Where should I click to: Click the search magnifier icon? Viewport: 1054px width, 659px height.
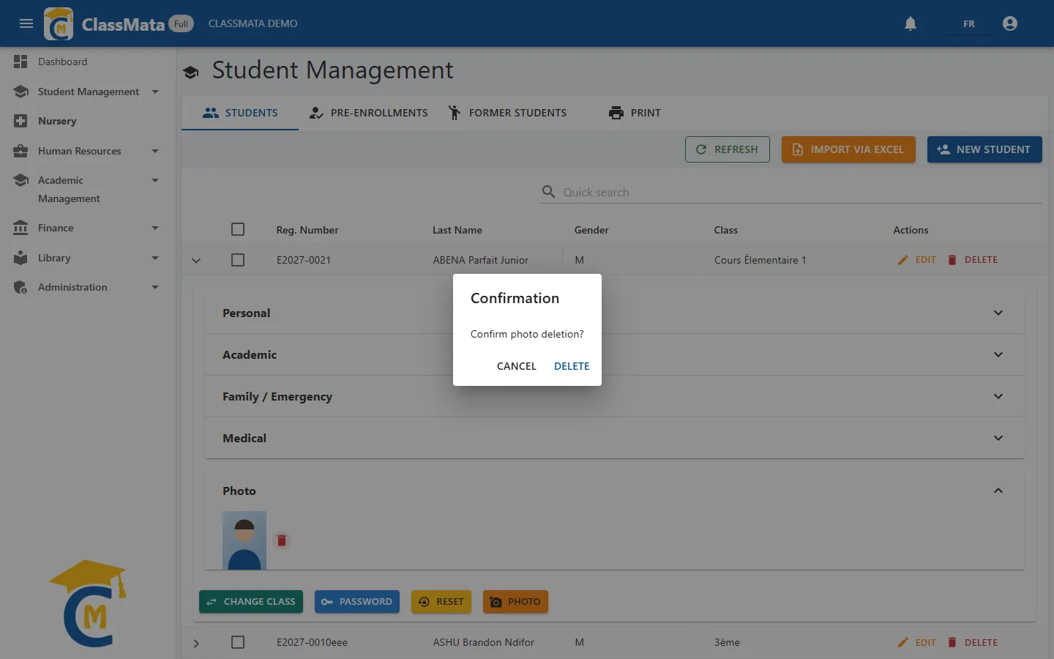tap(548, 192)
